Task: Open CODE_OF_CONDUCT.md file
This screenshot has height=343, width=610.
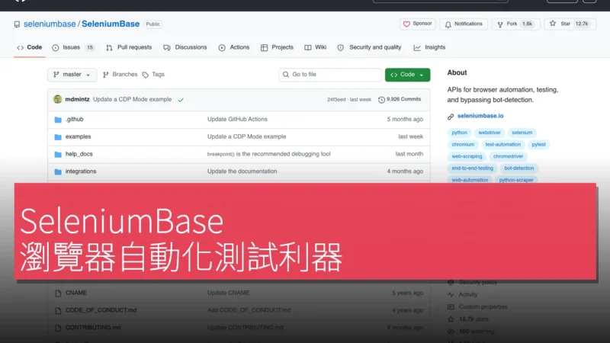Action: 101,310
